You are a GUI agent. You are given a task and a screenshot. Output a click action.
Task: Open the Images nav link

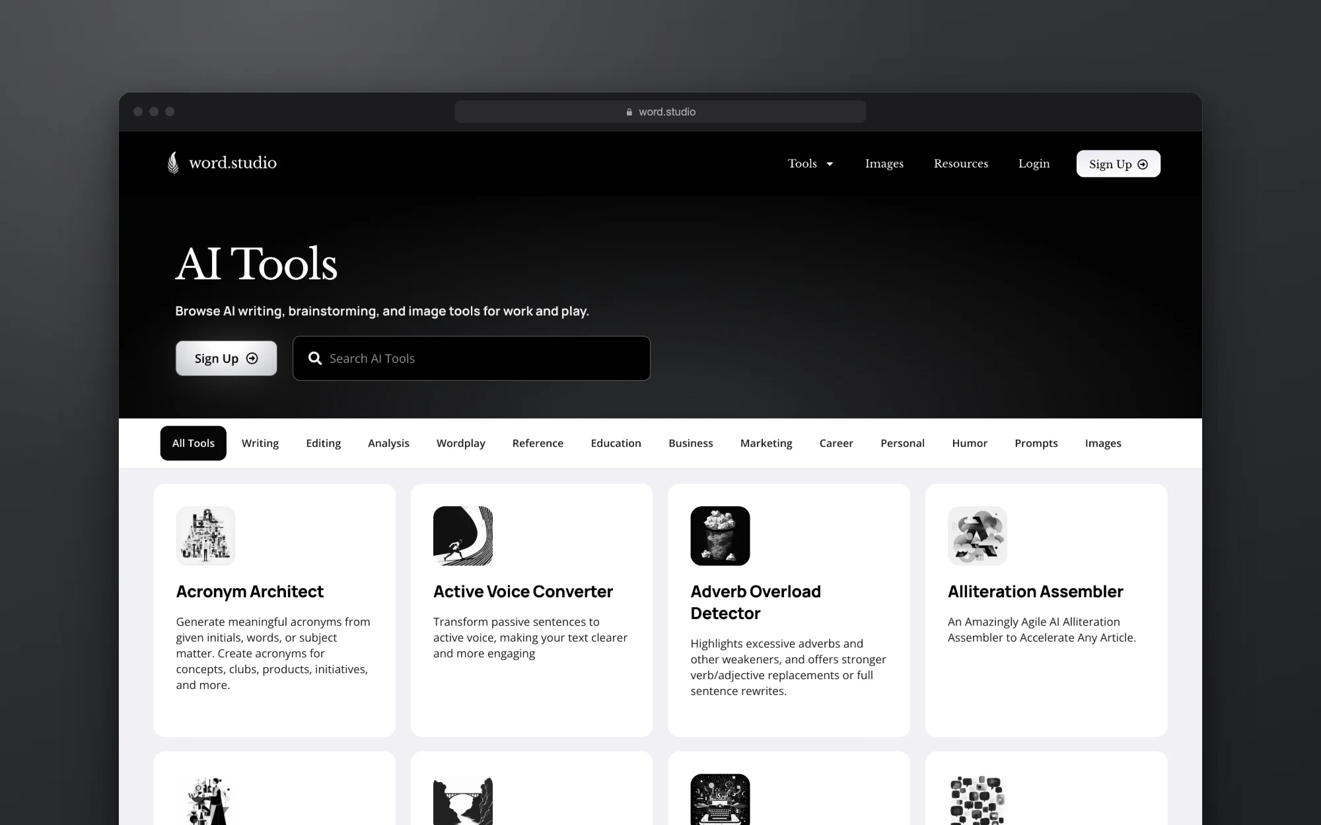pos(884,164)
